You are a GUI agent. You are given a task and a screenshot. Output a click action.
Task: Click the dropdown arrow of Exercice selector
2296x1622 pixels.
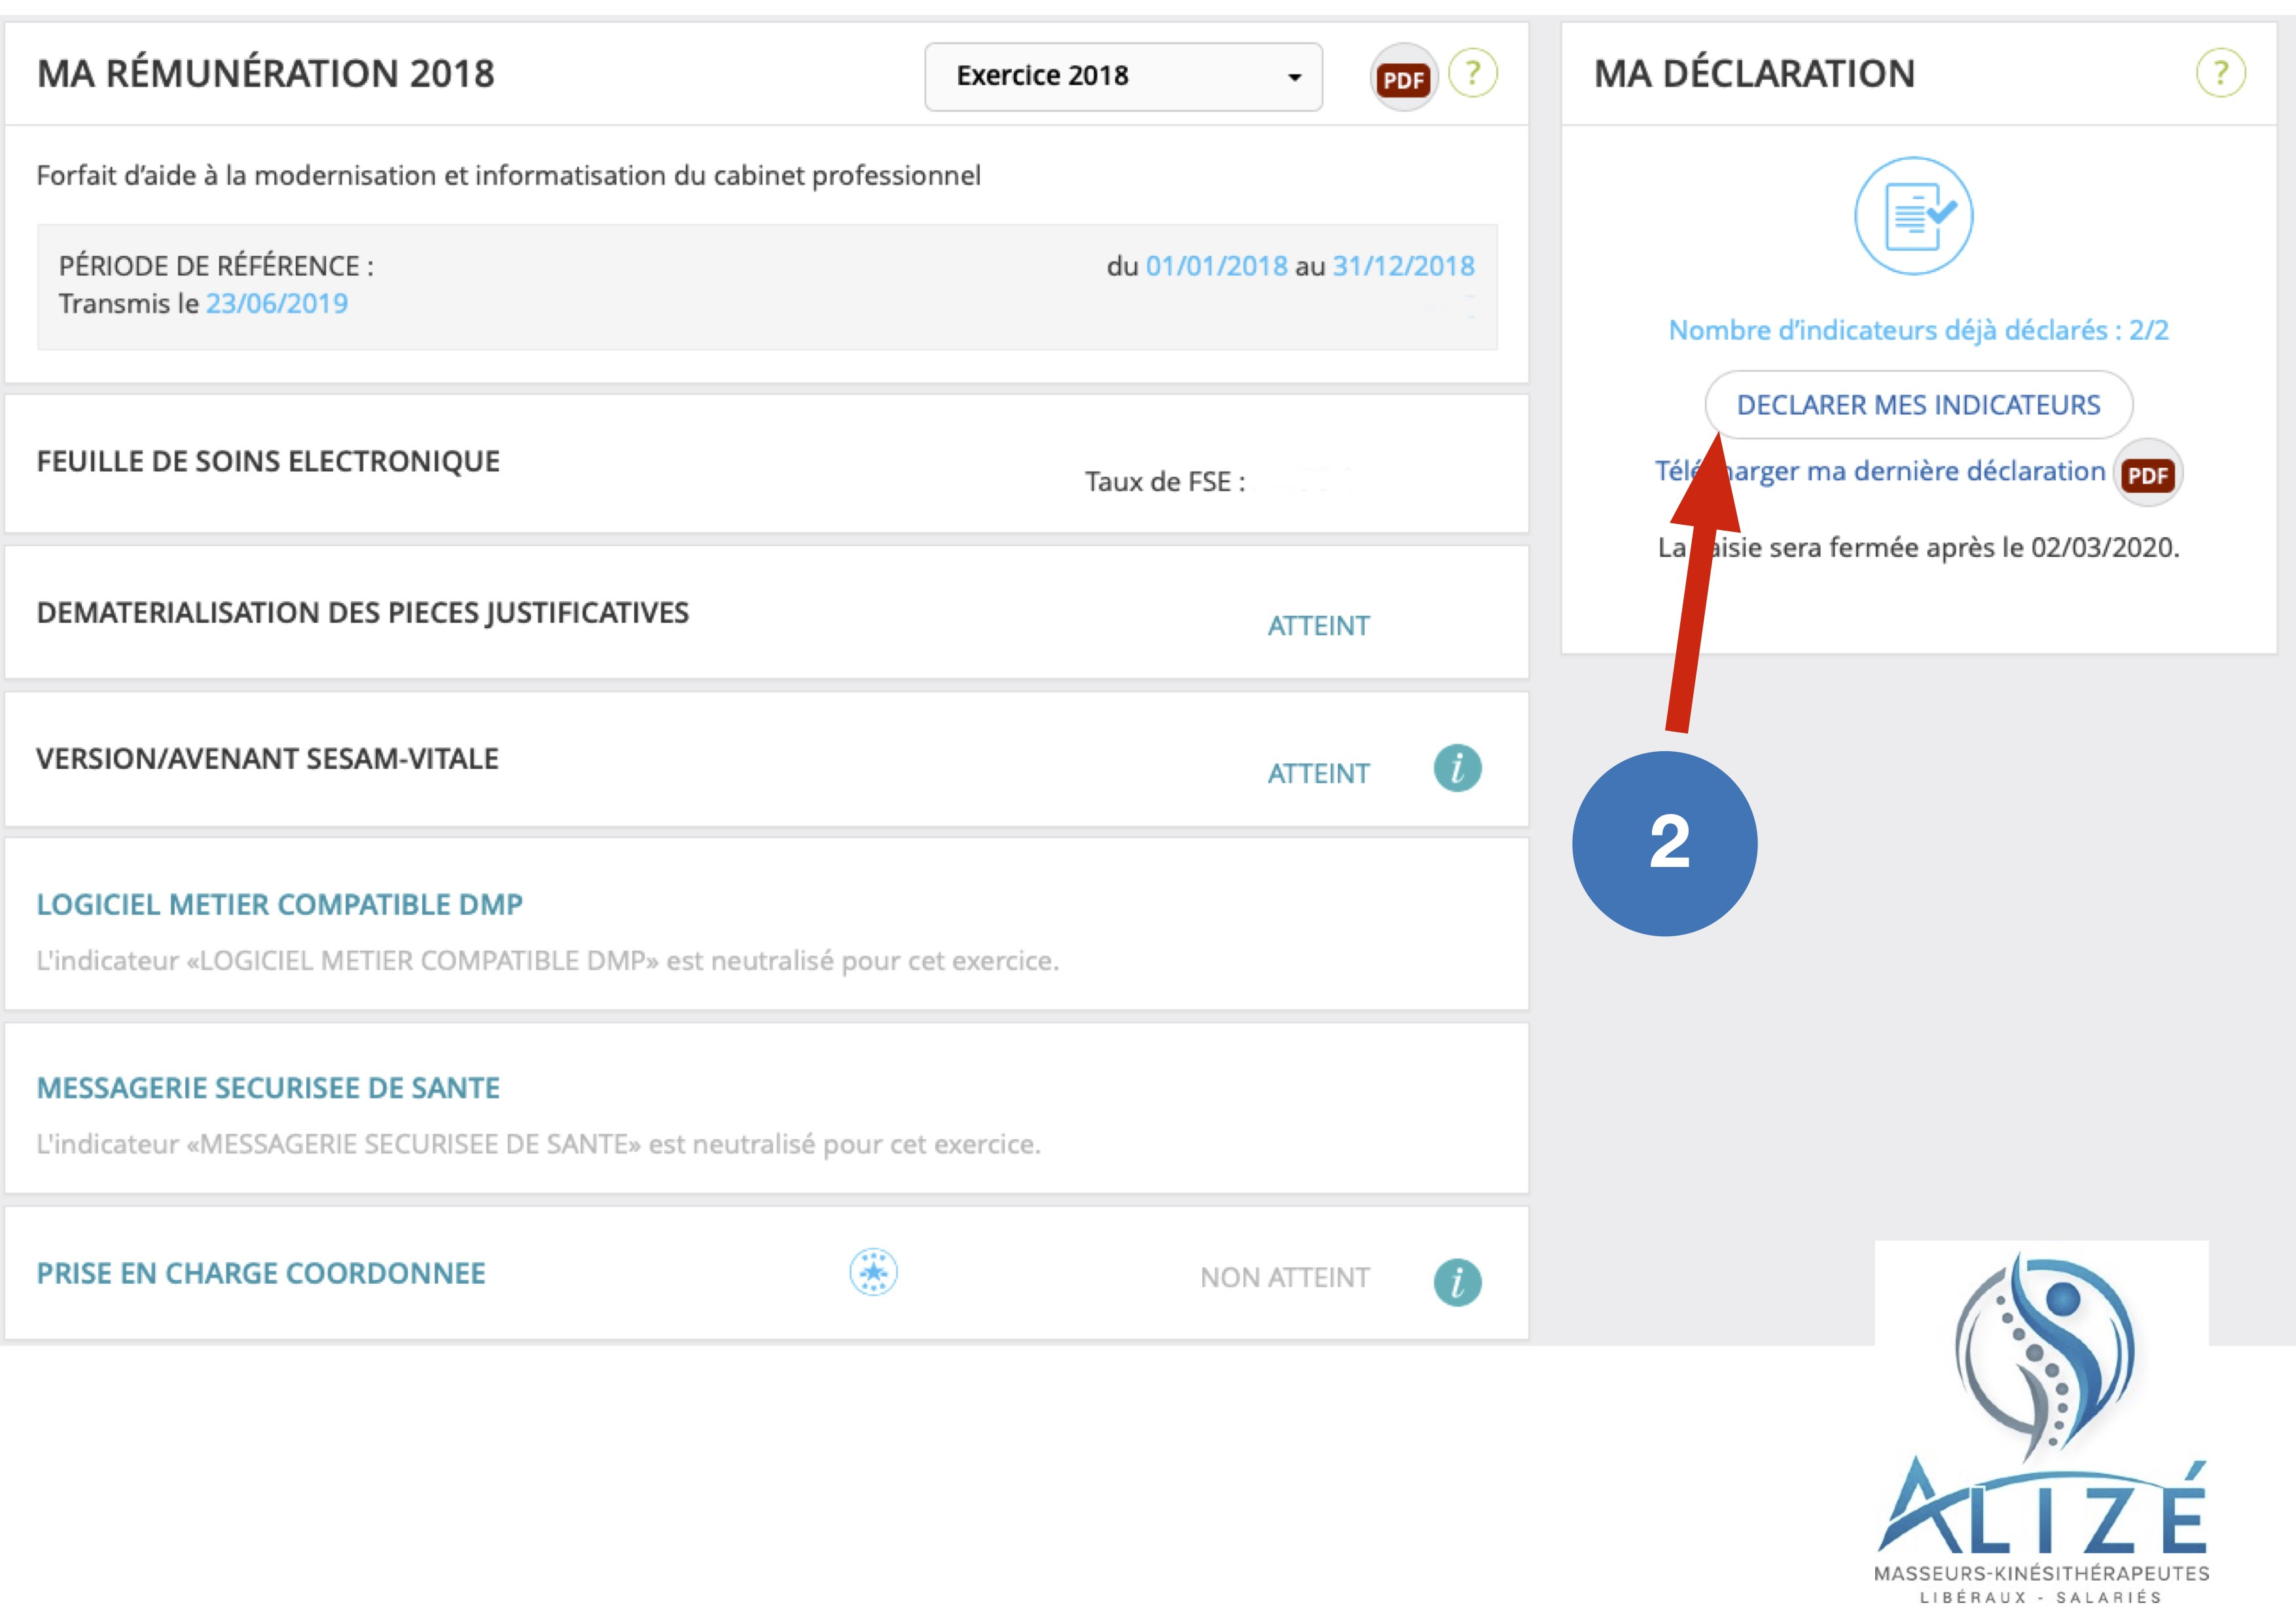[x=1294, y=78]
